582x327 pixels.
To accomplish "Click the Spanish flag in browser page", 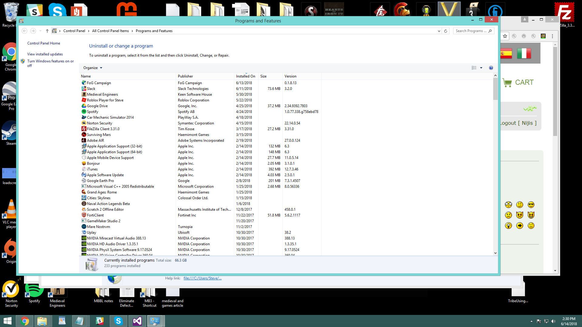I will coord(506,53).
